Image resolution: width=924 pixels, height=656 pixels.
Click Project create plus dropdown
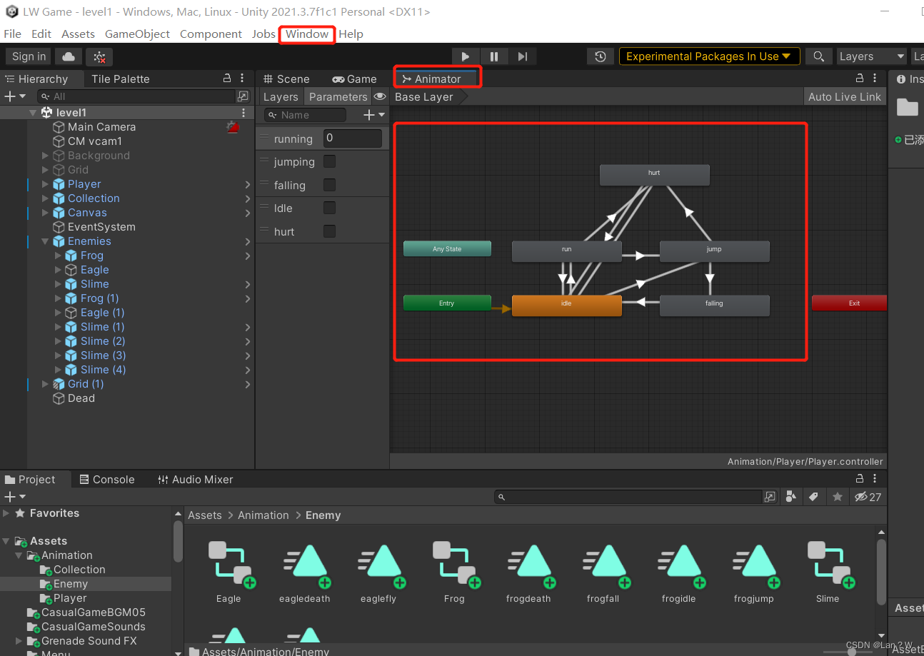pos(14,496)
